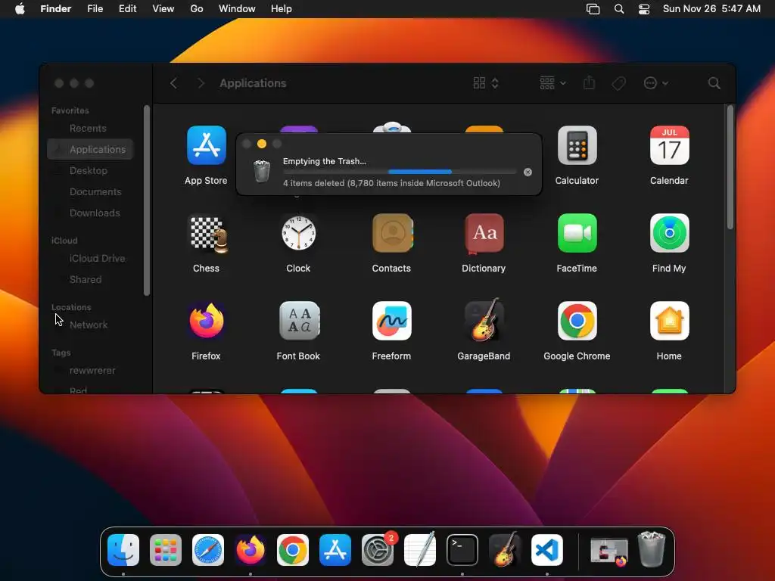The width and height of the screenshot is (775, 581).
Task: Open the minimized window thumbnail in Dock
Action: (609, 550)
